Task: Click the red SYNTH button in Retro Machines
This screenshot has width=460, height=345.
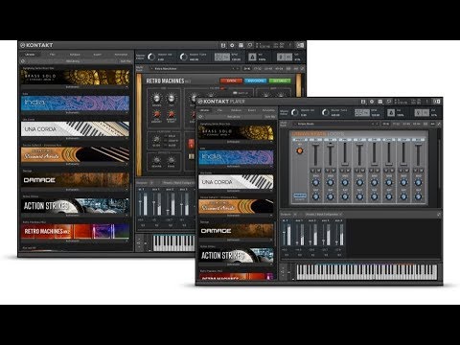Action: (x=231, y=80)
